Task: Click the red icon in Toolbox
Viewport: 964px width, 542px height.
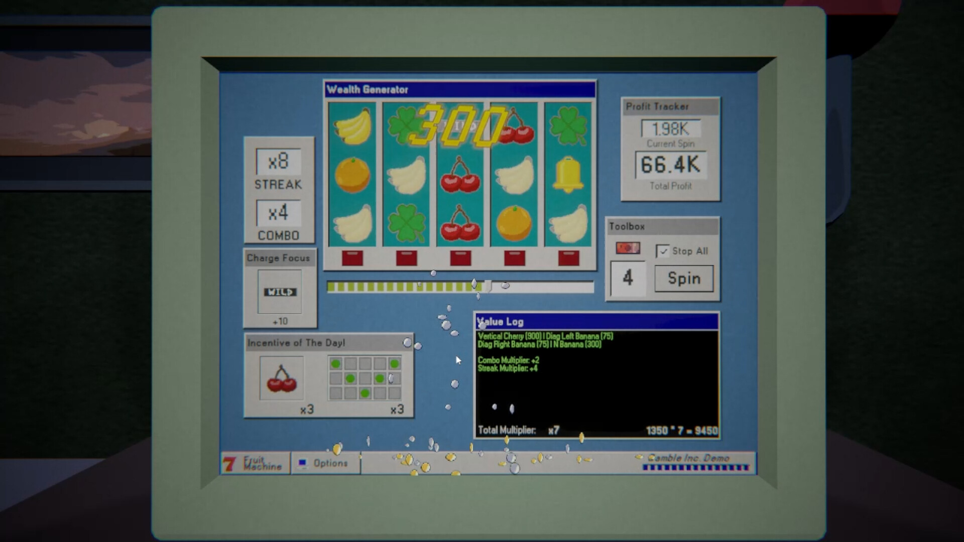Action: point(628,248)
